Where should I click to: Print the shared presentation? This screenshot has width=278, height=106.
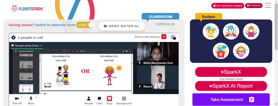pos(126,51)
